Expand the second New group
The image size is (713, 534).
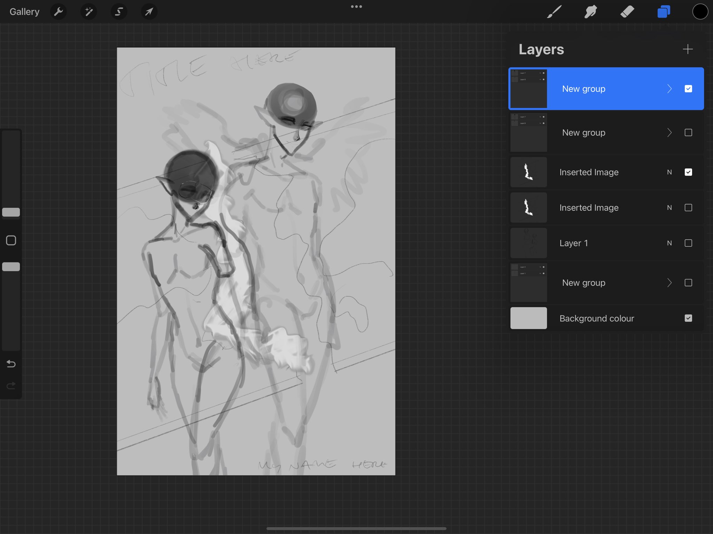669,133
